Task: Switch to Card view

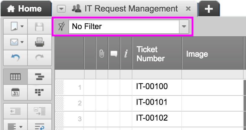Action: coord(40,92)
